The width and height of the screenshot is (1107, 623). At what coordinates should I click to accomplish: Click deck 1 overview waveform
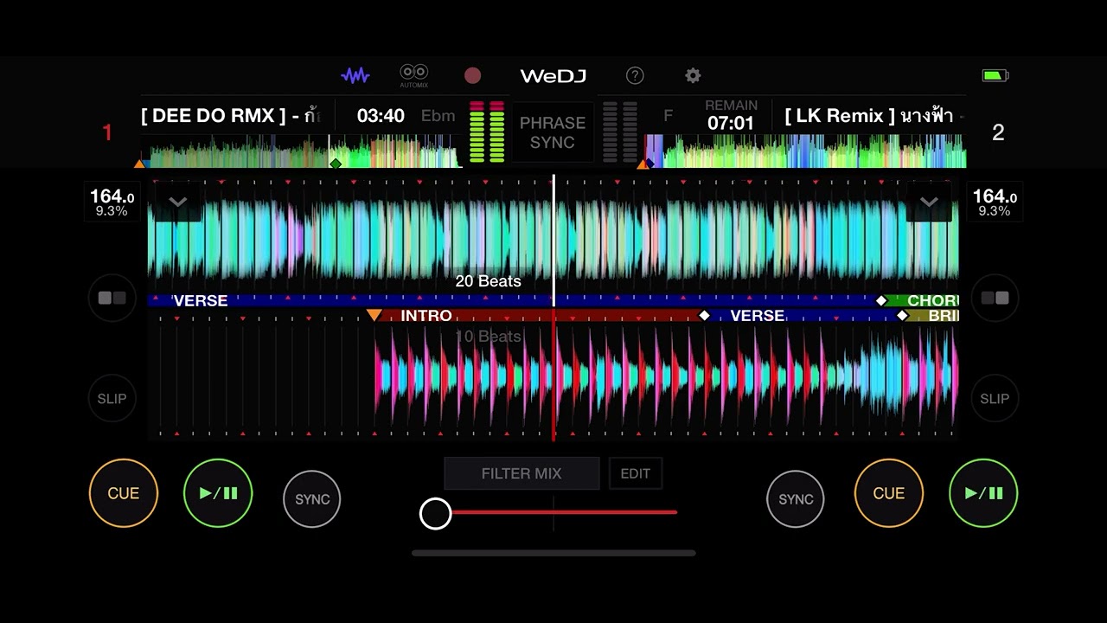click(300, 151)
